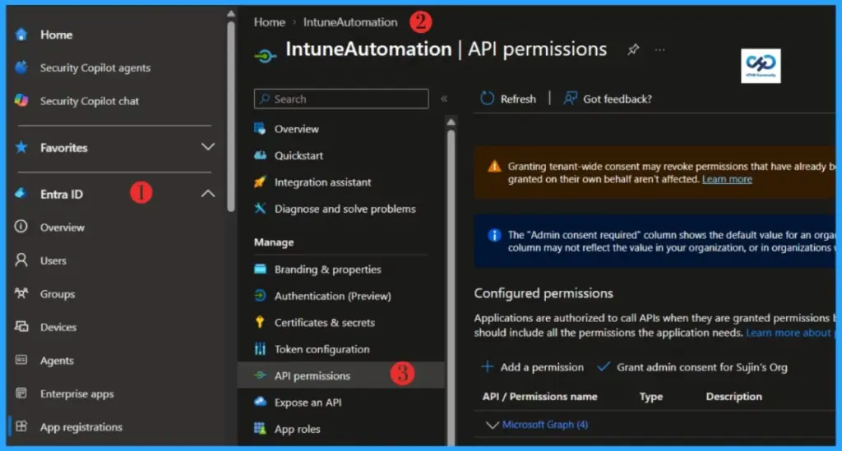Click the App roles icon
The height and width of the screenshot is (451, 842).
[x=260, y=429]
